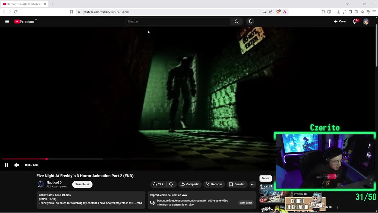Expand description with ...más
The height and width of the screenshot is (213, 378).
138,203
